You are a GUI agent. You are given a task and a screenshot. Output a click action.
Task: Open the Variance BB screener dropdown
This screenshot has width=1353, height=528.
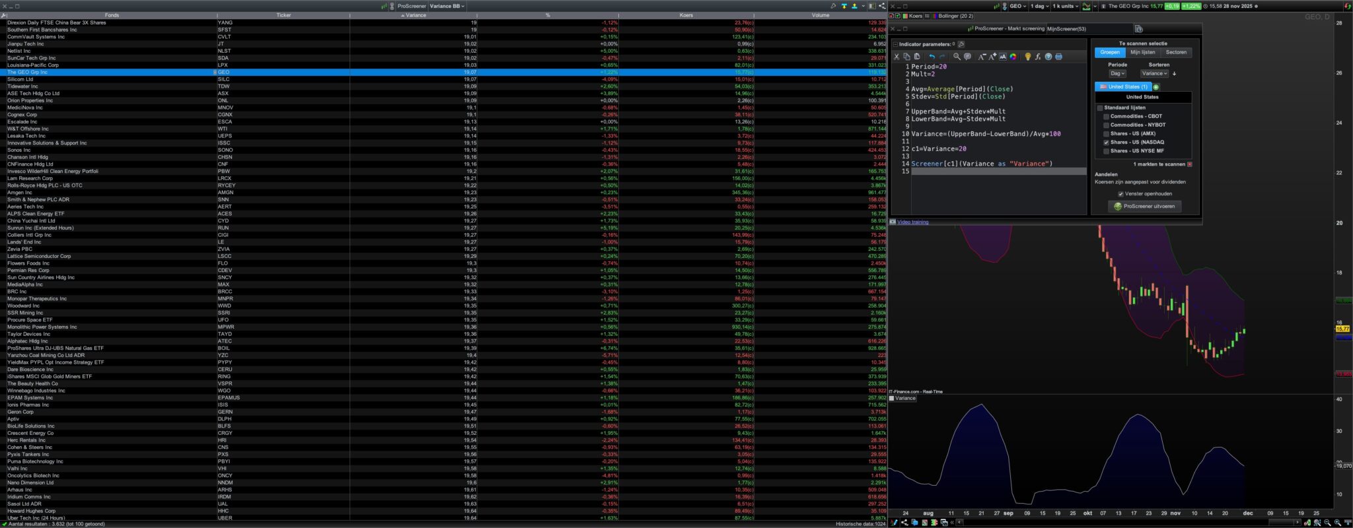[x=447, y=6]
